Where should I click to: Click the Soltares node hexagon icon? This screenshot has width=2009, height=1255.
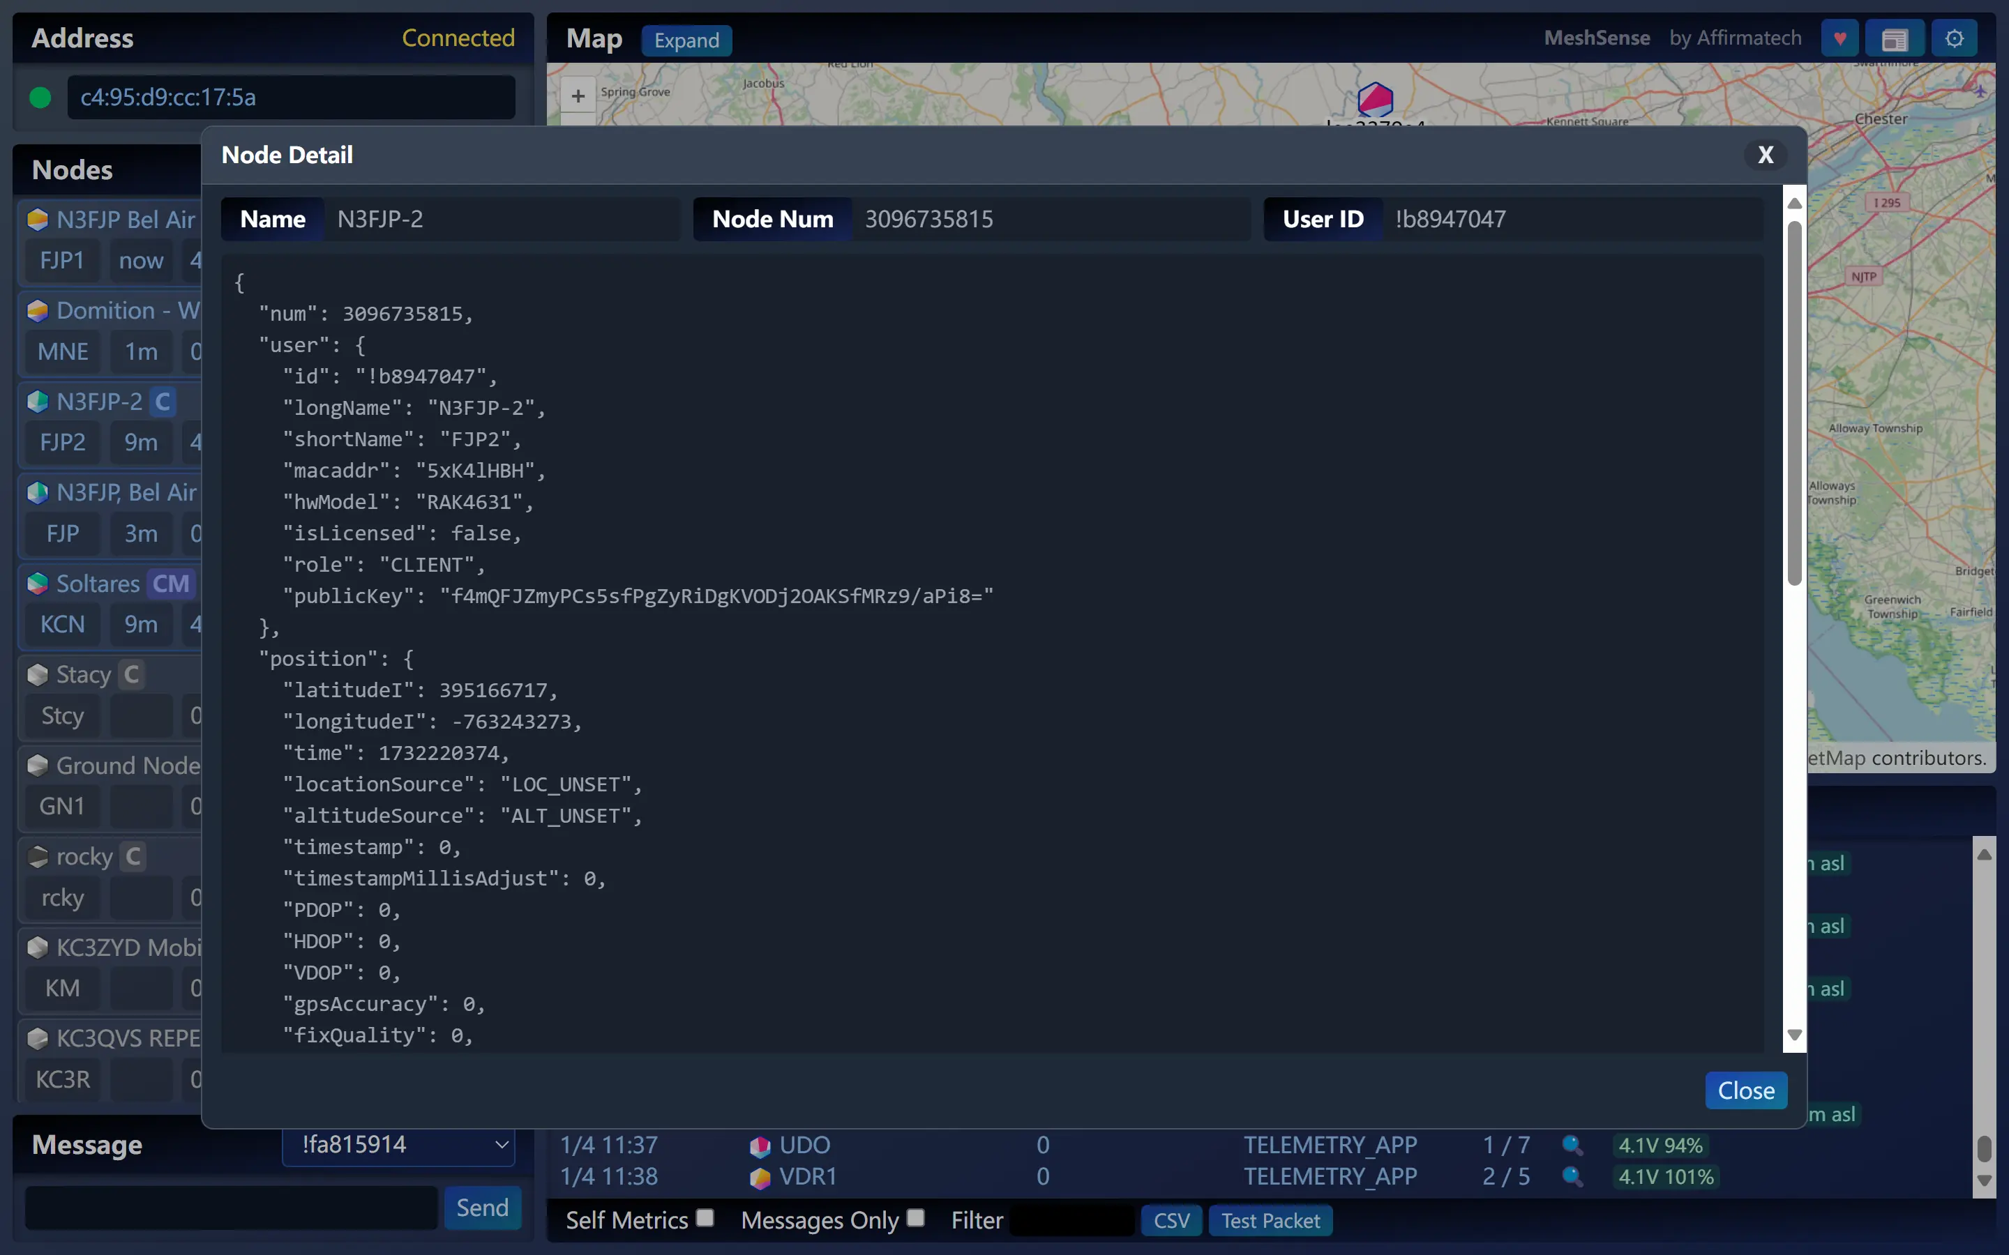[38, 584]
